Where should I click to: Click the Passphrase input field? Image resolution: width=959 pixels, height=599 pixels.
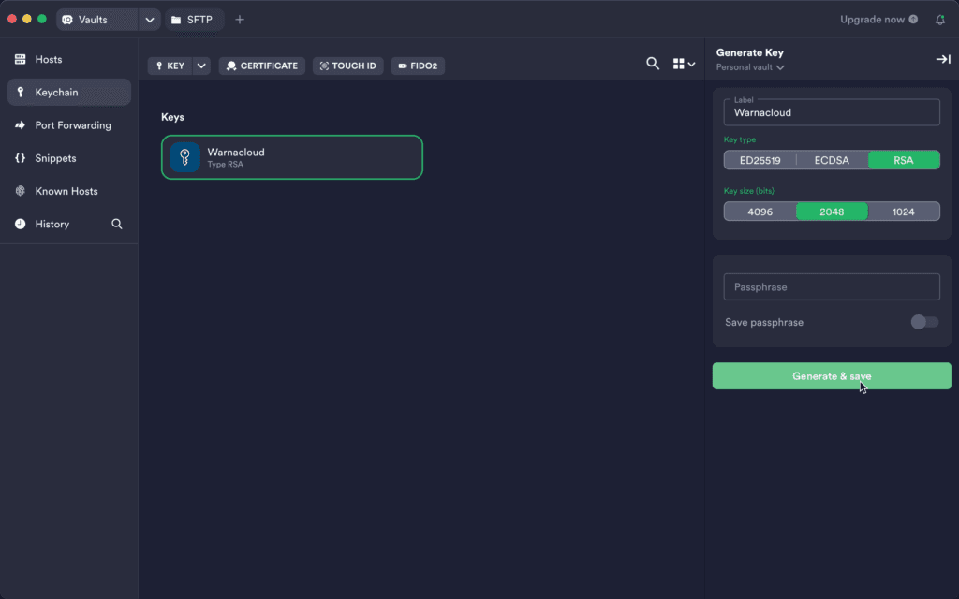831,286
